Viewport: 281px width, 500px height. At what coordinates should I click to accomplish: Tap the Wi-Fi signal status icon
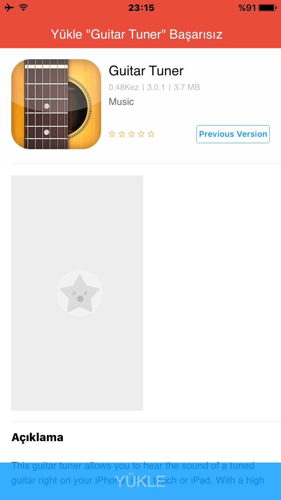coord(24,7)
